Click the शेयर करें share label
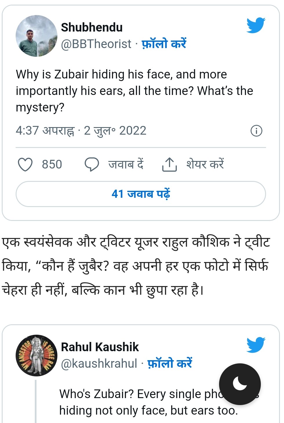284x423 pixels. click(205, 164)
